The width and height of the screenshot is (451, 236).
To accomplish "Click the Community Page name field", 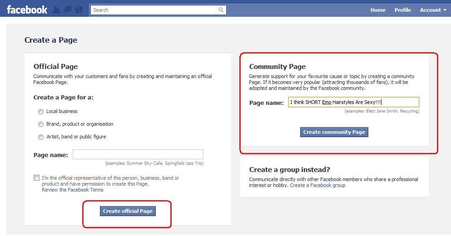I will pyautogui.click(x=353, y=103).
